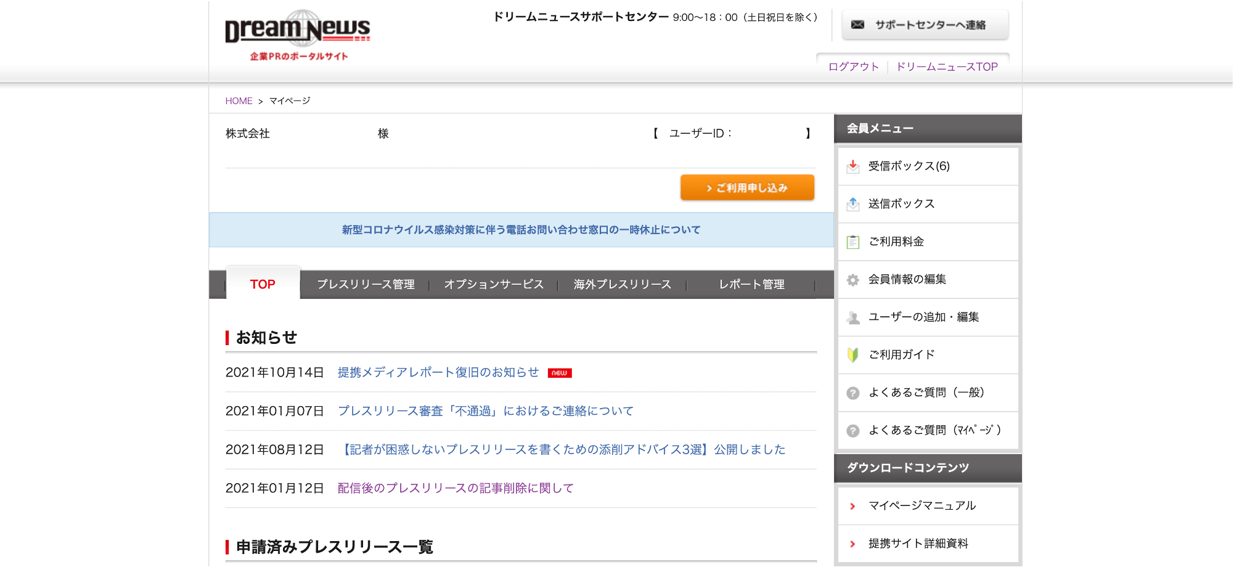This screenshot has width=1234, height=567.
Task: Open the レポート管理 tab
Action: 751,284
